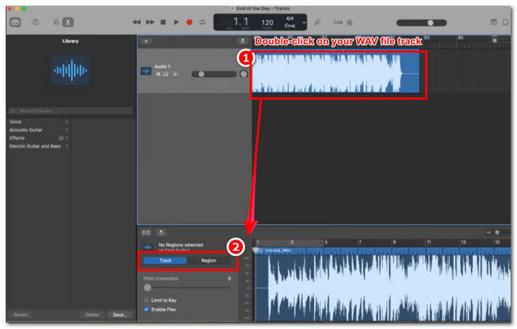
Task: Switch to the Region tab
Action: pyautogui.click(x=209, y=260)
